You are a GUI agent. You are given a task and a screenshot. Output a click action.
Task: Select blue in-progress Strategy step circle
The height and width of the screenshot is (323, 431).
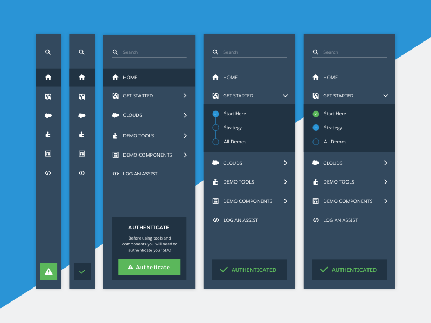(x=316, y=128)
